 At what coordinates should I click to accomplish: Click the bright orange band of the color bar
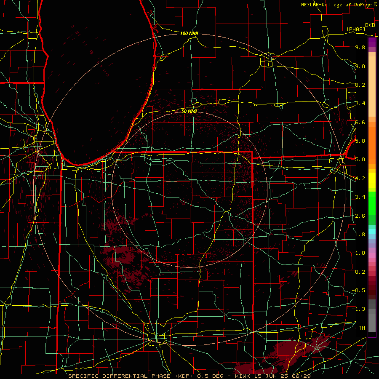[x=372, y=145]
